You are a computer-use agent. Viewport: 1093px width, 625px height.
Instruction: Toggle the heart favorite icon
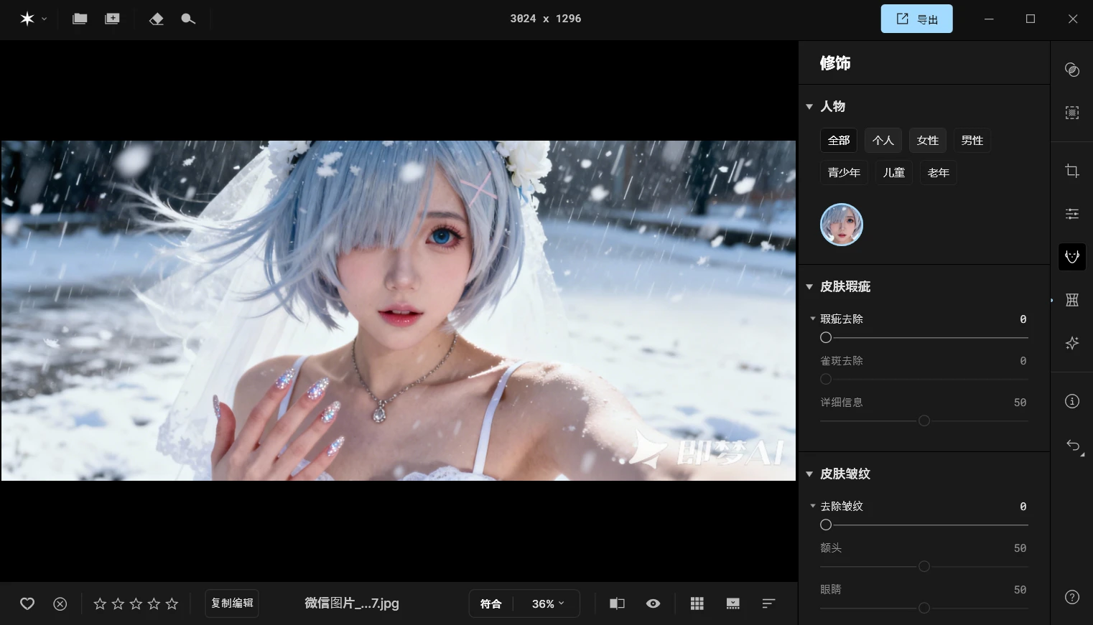[x=27, y=603]
